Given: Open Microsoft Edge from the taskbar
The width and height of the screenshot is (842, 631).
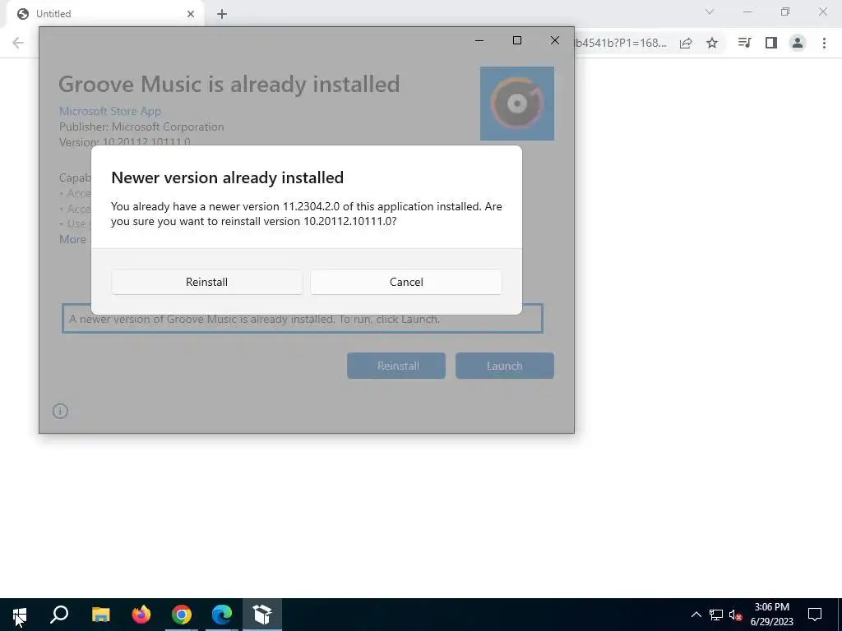Looking at the screenshot, I should 222,615.
